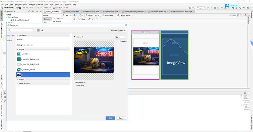The height and width of the screenshot is (132, 253).
Task: Collapse the manifests folder
Action: click(x=6, y=17)
